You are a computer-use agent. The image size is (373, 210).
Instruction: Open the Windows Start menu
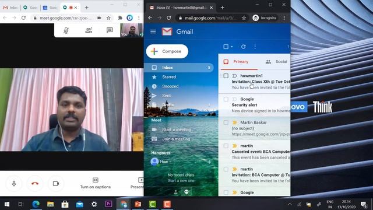7,204
